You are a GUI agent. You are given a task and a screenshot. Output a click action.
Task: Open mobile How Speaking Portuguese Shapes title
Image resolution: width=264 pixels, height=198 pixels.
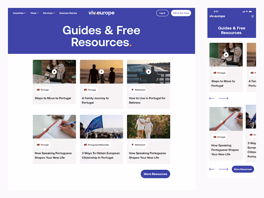tap(225, 150)
